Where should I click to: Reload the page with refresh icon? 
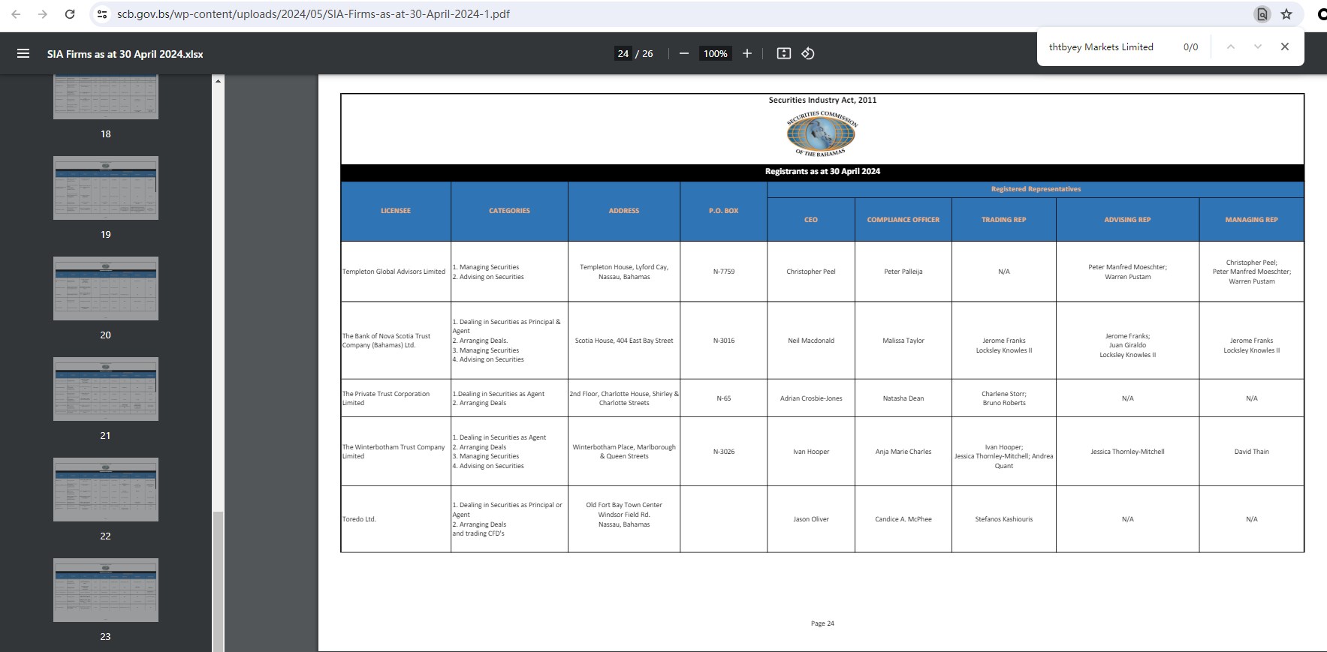pos(70,14)
